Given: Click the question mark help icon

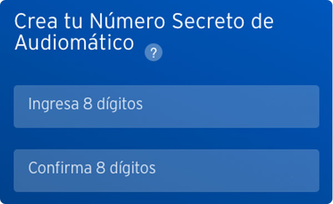Looking at the screenshot, I should [x=154, y=52].
